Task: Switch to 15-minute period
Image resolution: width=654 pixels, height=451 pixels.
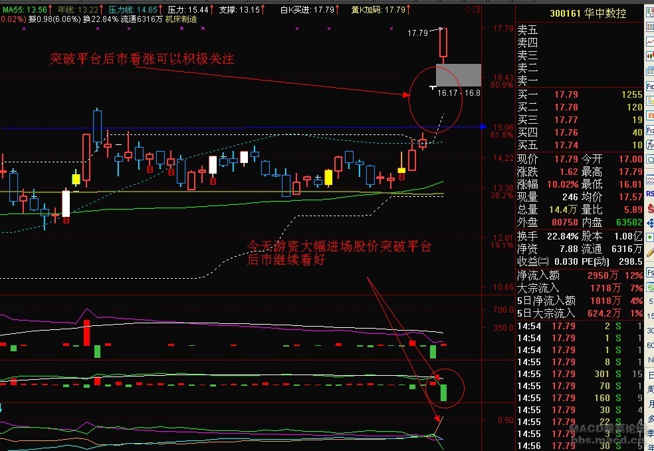Action: coord(650,316)
